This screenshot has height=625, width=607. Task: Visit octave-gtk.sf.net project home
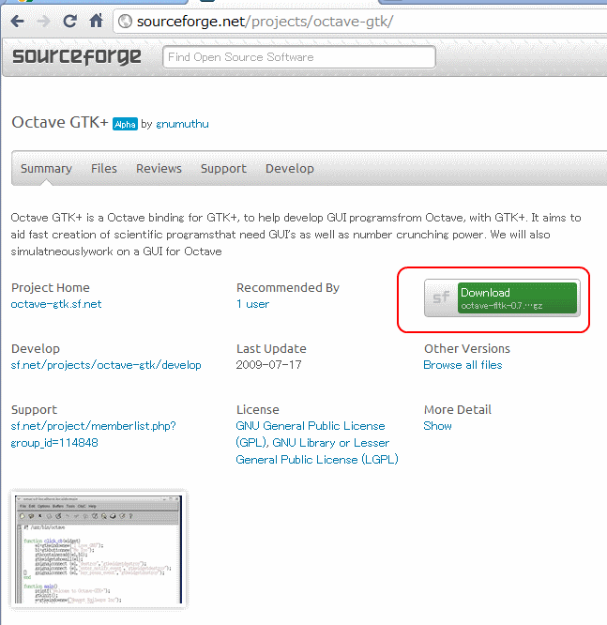click(56, 304)
